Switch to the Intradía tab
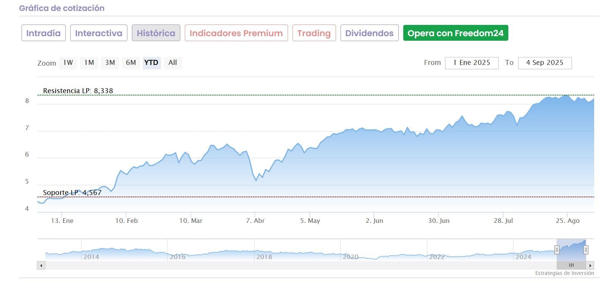Screen dimensions: 610x290 click(x=43, y=33)
